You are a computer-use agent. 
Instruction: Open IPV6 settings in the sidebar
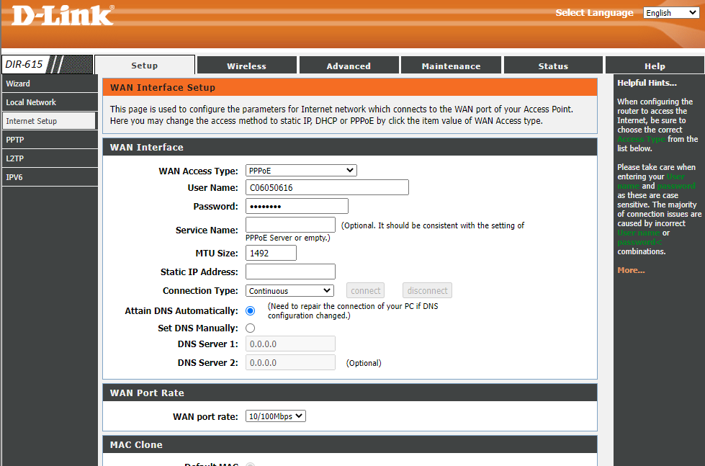click(x=49, y=177)
